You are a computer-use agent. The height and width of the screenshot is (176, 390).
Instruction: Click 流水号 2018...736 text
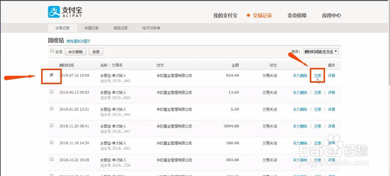115,165
